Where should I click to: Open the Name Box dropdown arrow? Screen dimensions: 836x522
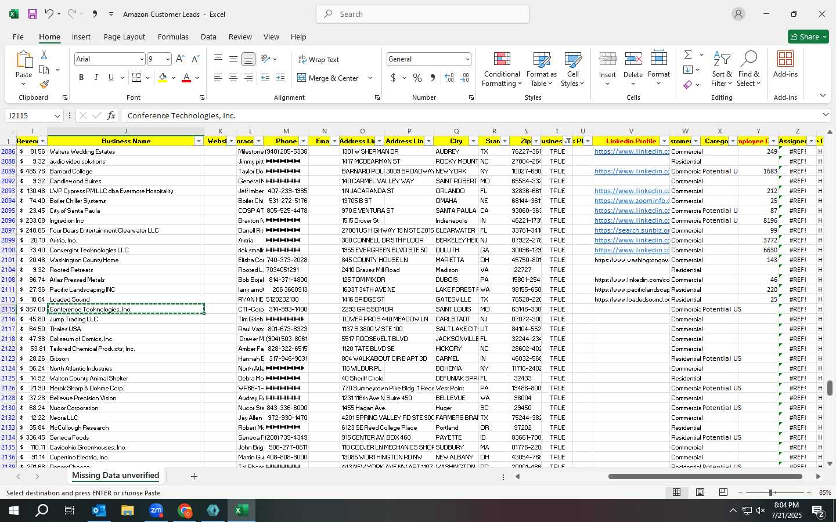click(57, 116)
